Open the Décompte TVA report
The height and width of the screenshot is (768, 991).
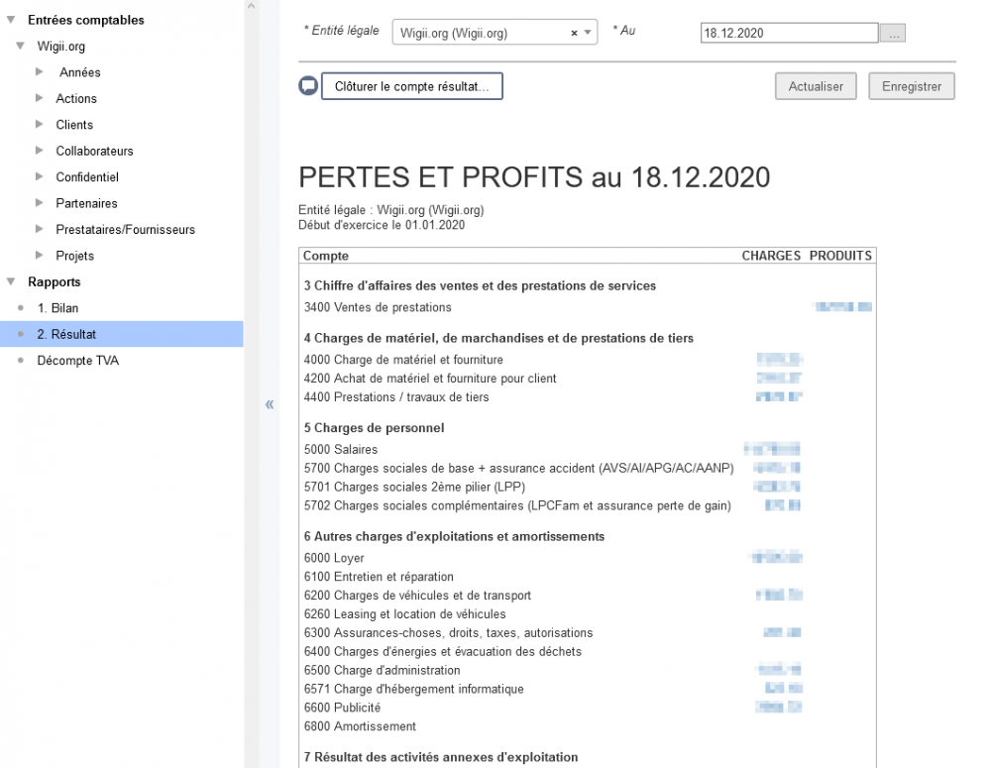(x=77, y=361)
